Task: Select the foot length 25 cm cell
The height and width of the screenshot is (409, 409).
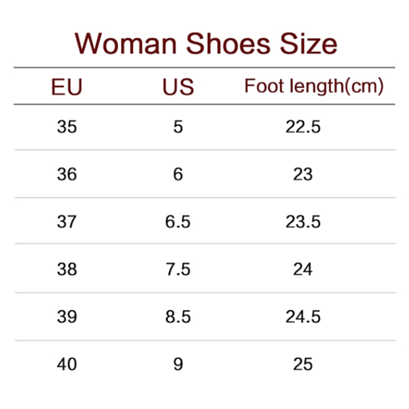Action: click(x=303, y=364)
